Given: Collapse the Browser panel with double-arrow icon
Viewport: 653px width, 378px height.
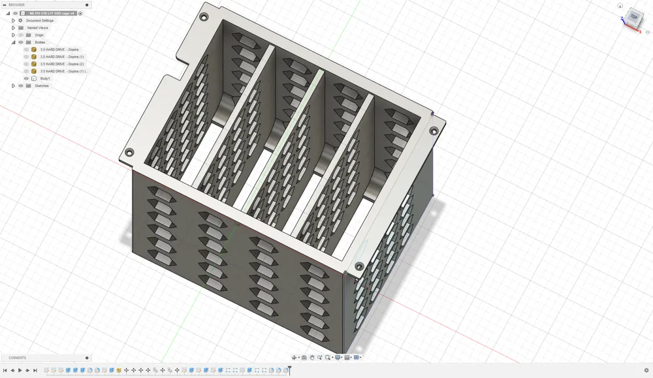Looking at the screenshot, I should (4, 5).
